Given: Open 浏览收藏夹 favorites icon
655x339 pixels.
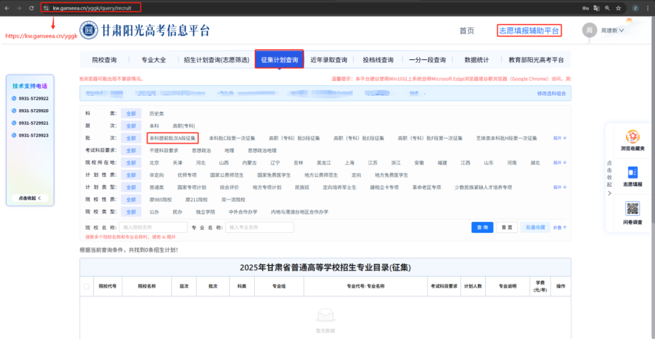Looking at the screenshot, I should point(632,136).
